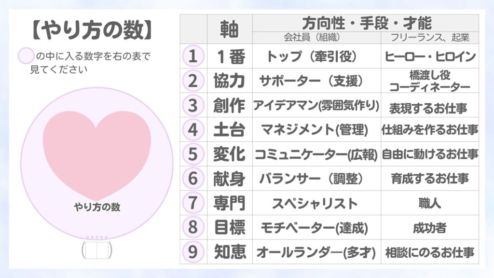Click the 創作 axis label

tap(229, 105)
